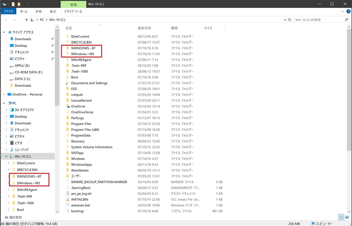352x226 pixels.
Task: Switch to the 共有 tab
Action: (x=38, y=11)
